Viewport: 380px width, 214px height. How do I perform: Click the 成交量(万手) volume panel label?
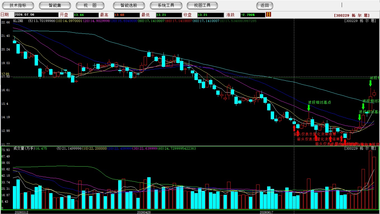[x=24, y=149]
